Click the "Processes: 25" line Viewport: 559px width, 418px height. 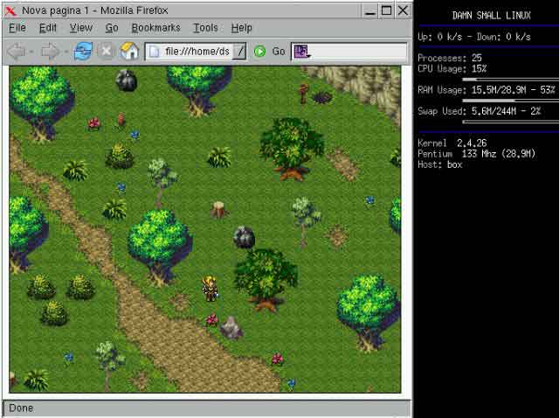point(450,58)
